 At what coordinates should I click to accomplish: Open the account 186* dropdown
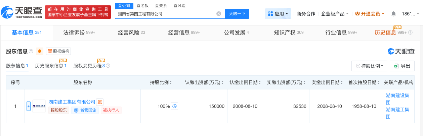tap(411, 14)
